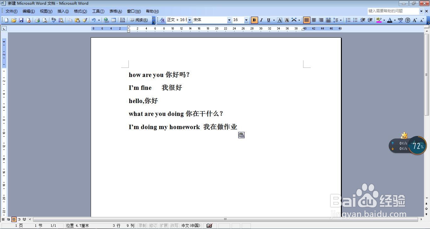Open the font color picker arrow
430x229 pixels.
(395, 20)
